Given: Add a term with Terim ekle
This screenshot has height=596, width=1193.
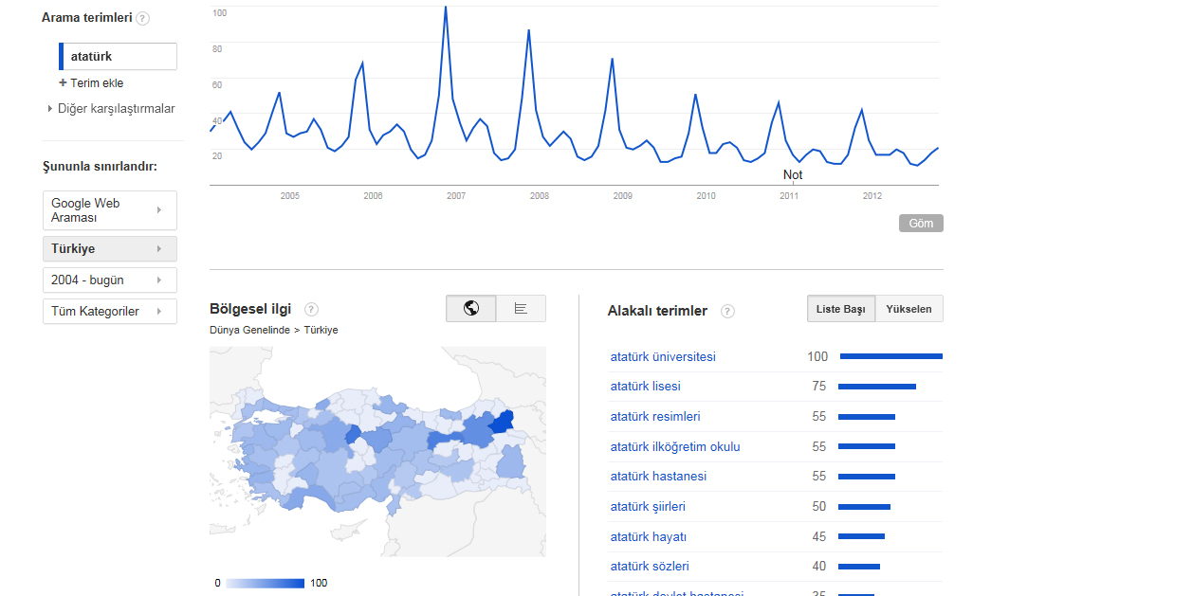Looking at the screenshot, I should point(91,83).
